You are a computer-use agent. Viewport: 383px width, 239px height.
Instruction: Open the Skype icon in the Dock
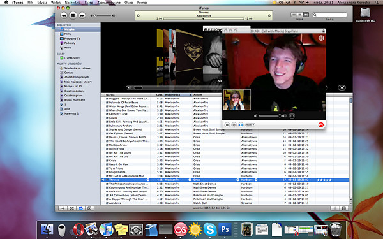click(210, 229)
